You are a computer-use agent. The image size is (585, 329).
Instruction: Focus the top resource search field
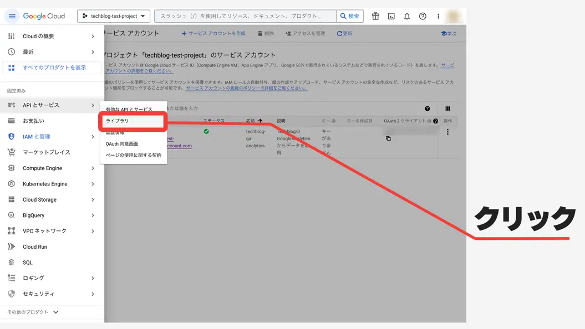pyautogui.click(x=246, y=16)
